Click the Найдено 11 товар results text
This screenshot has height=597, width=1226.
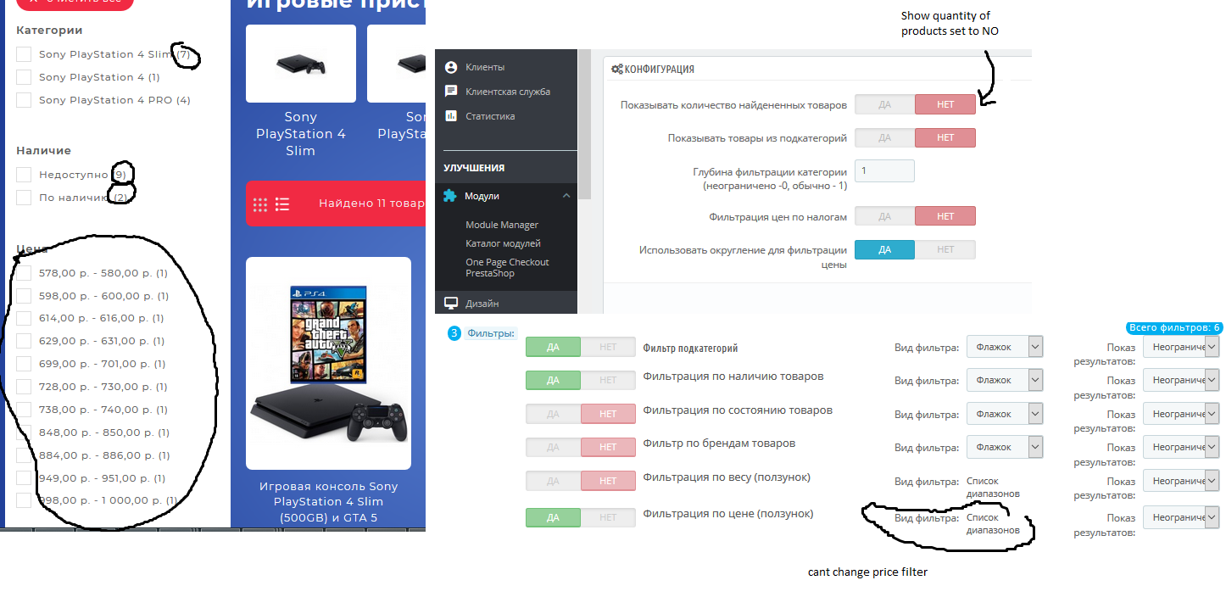(371, 204)
